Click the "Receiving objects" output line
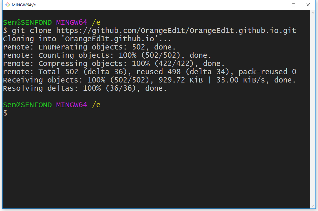Screen dimensions: 318x211 (149, 80)
